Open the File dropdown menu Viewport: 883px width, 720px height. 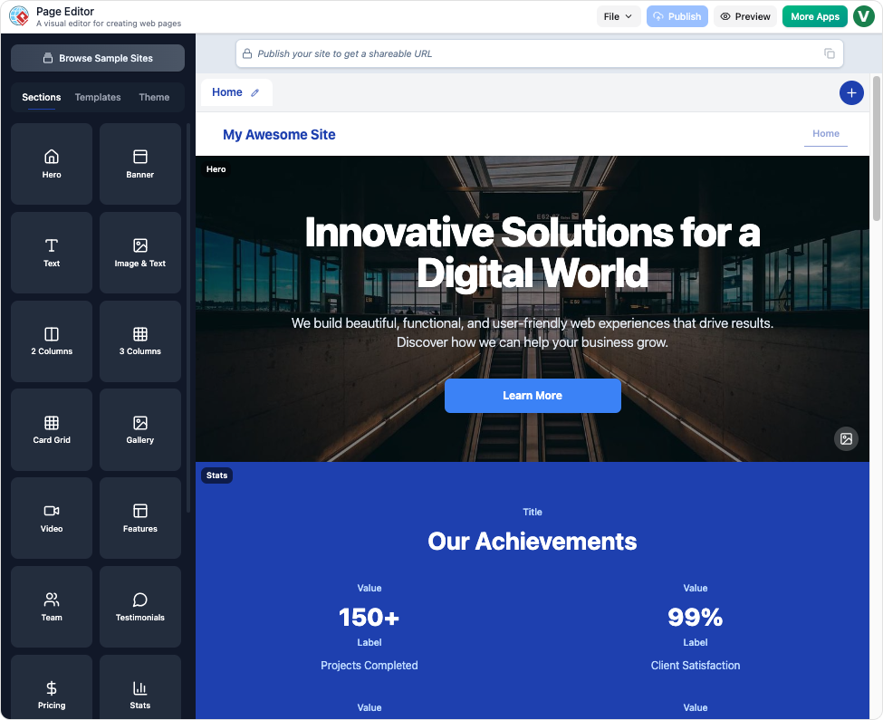point(619,16)
